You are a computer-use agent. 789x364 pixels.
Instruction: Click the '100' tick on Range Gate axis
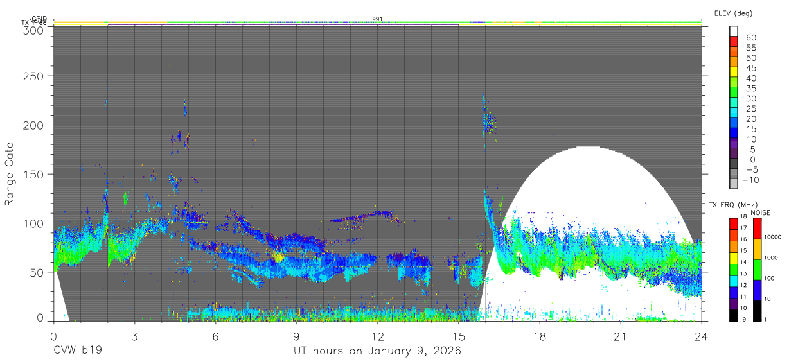click(x=34, y=223)
